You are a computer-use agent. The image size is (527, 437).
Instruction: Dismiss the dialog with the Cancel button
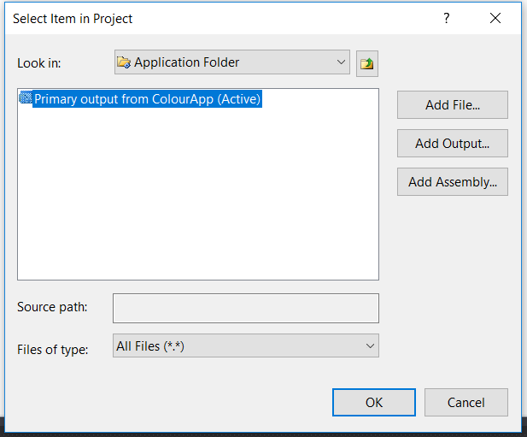[466, 402]
